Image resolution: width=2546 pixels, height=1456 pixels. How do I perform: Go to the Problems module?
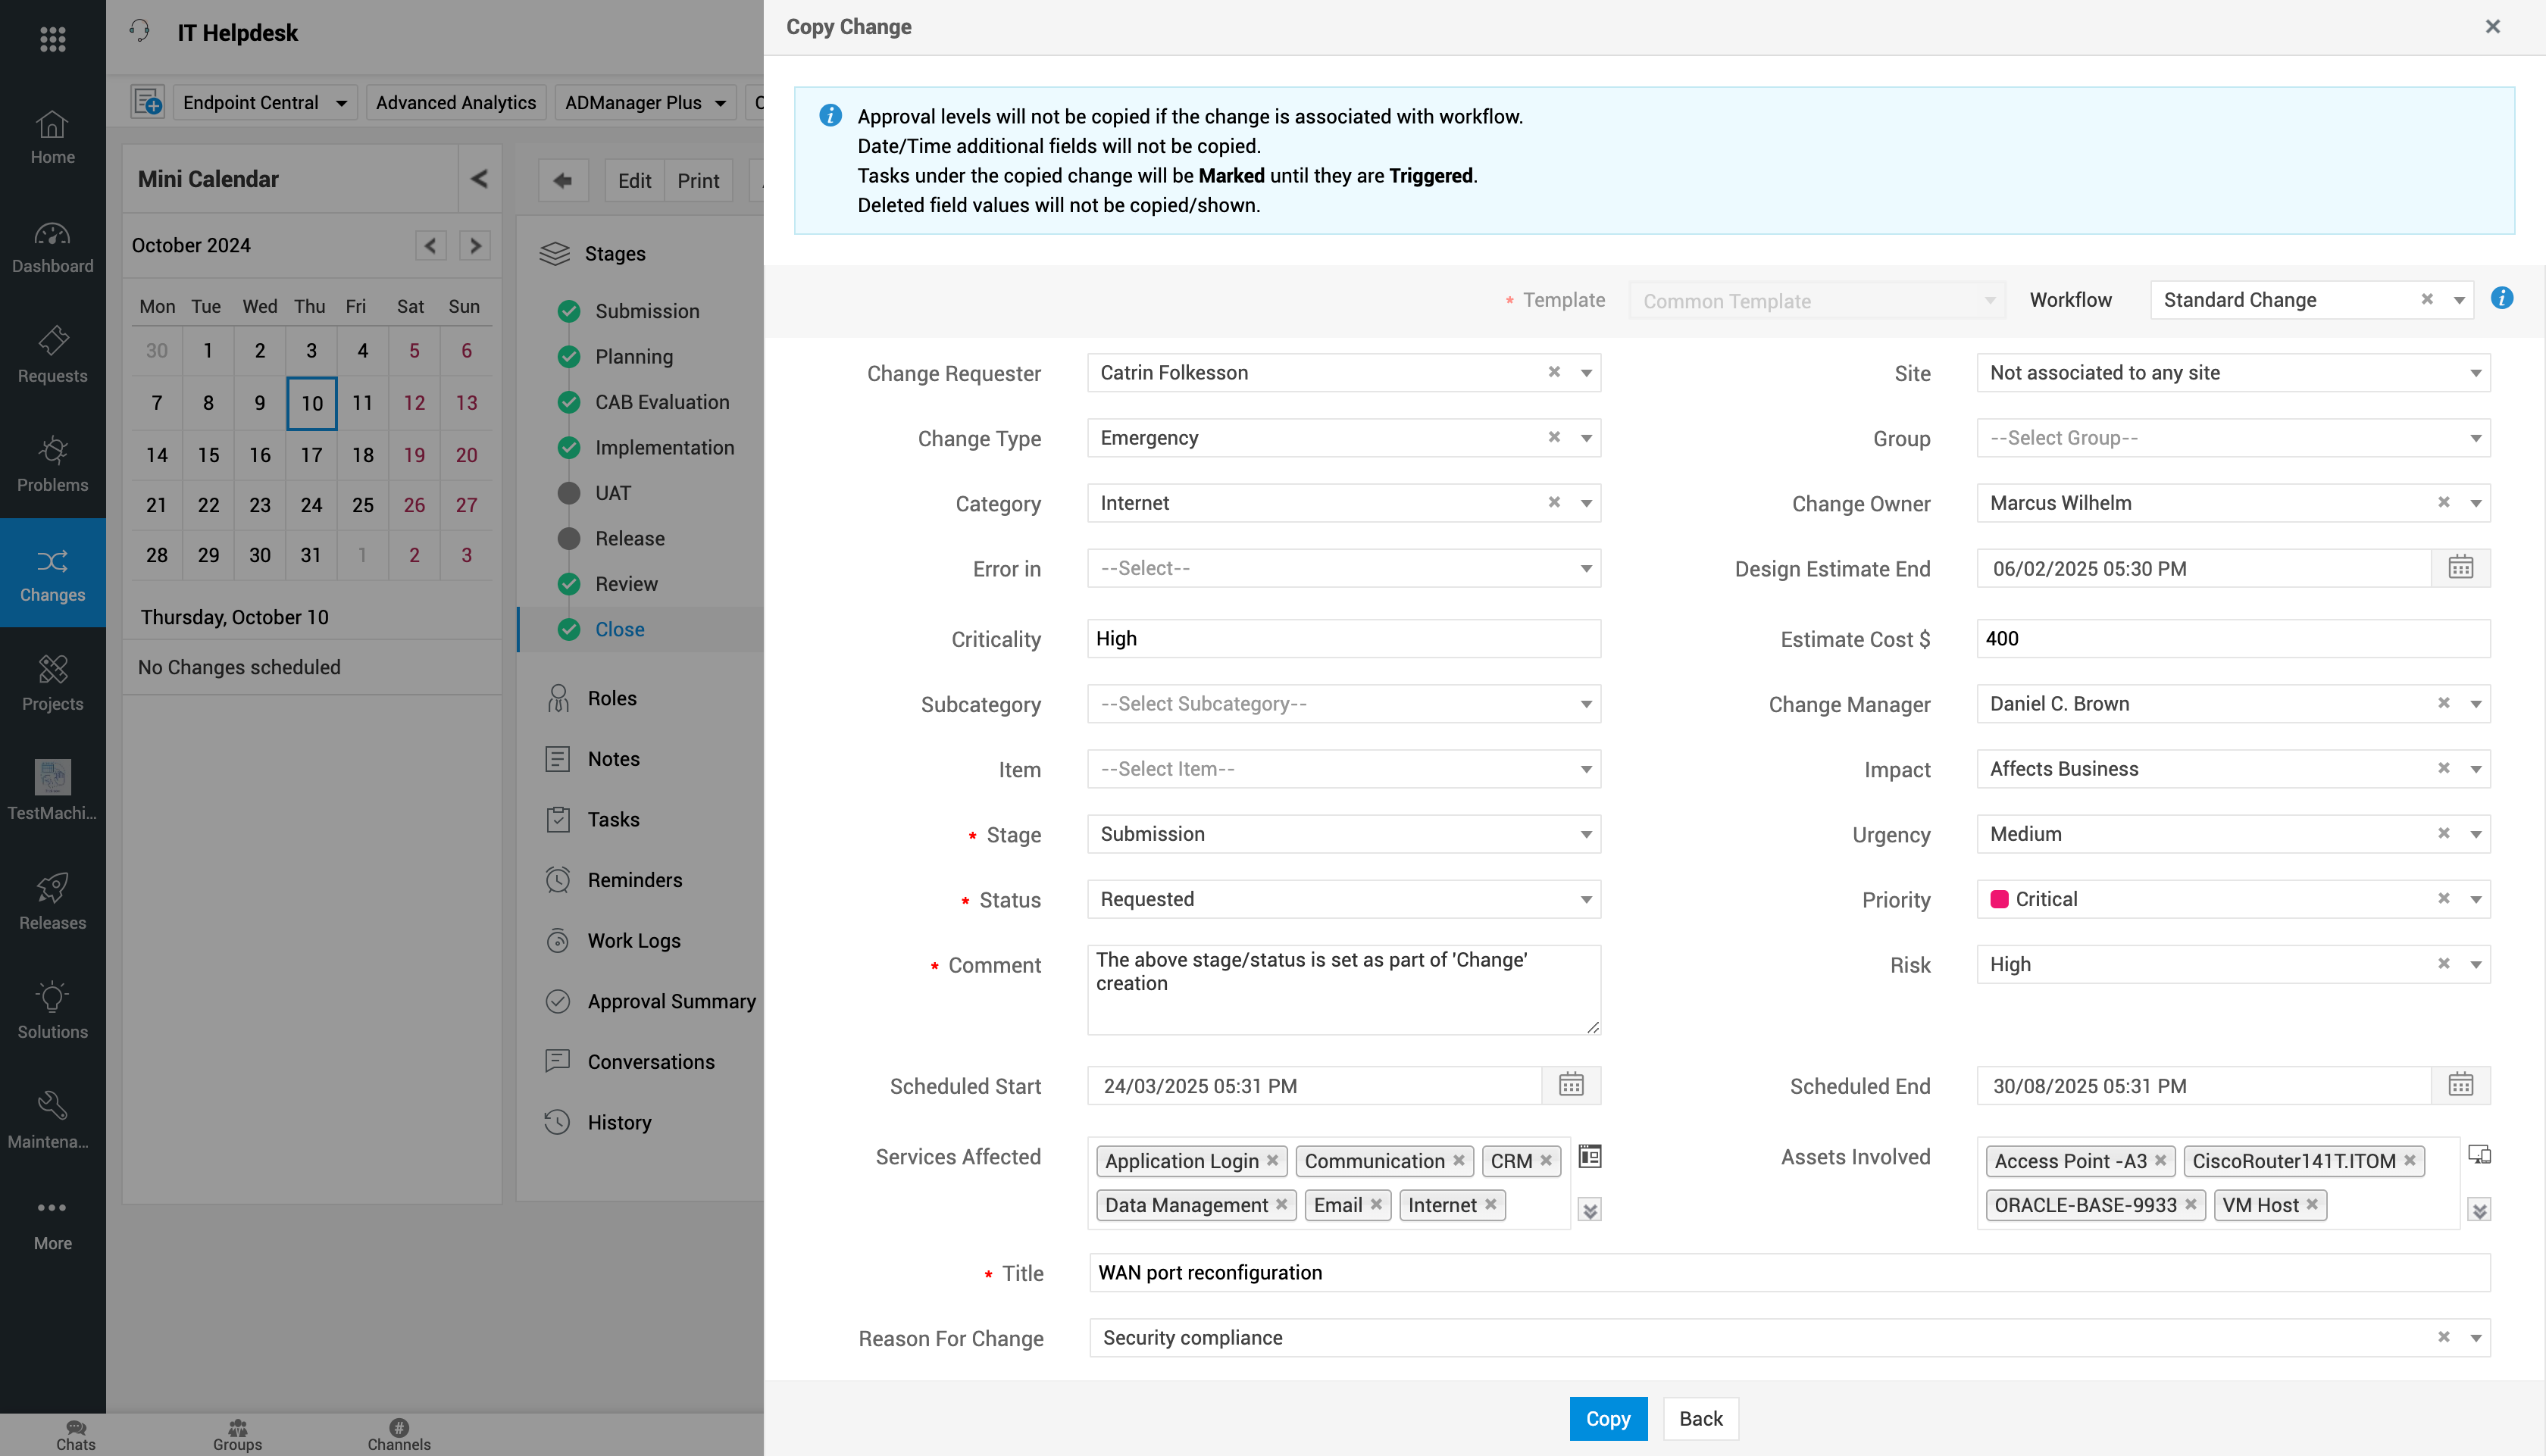point(52,464)
